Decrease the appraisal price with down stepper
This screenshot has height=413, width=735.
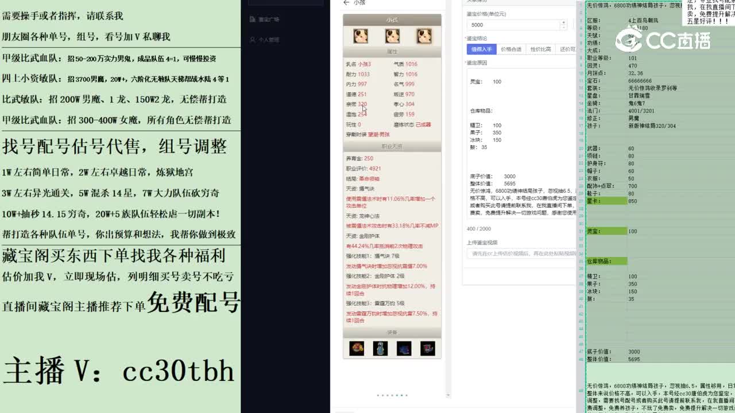tap(563, 27)
